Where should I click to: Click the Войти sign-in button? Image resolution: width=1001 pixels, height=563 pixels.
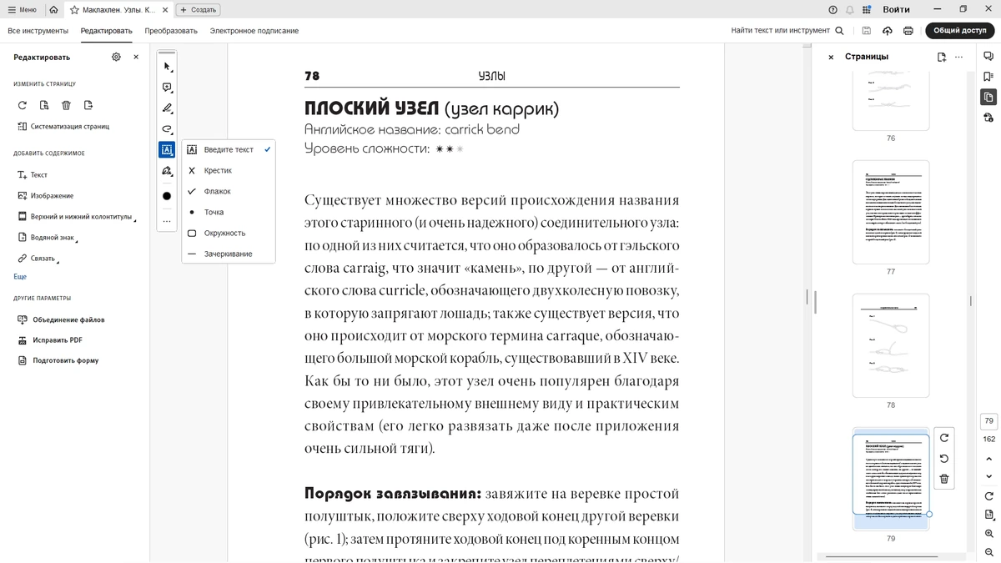coord(897,10)
